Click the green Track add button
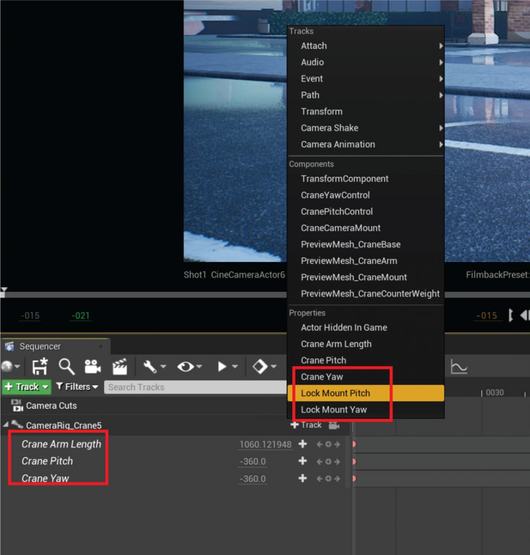Viewport: 530px width, 555px height. coord(27,387)
